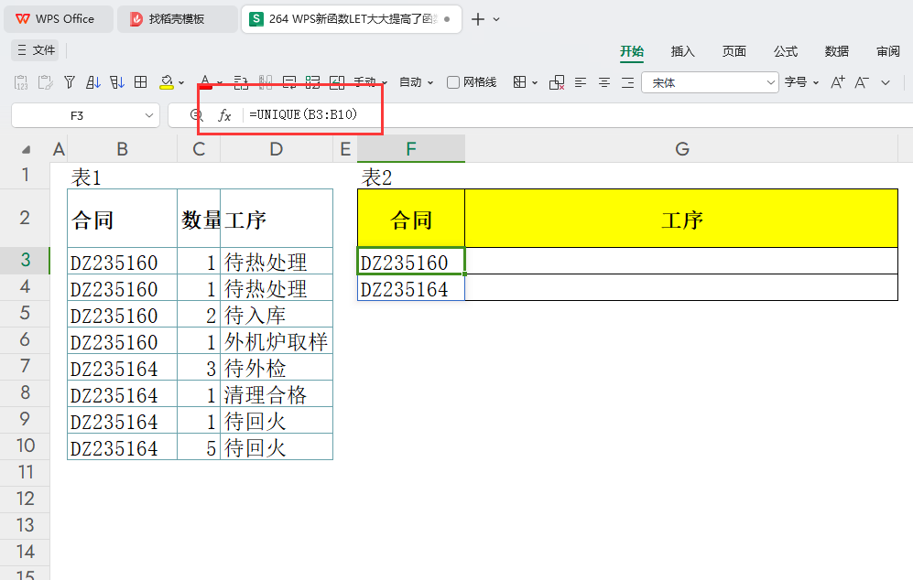Image resolution: width=913 pixels, height=580 pixels.
Task: Align text left
Action: click(x=581, y=82)
